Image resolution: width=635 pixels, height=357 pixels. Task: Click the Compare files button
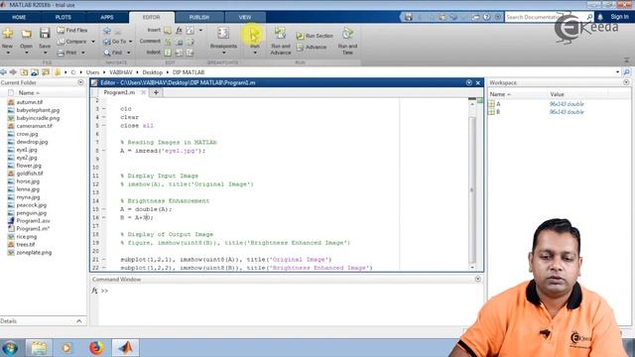[71, 42]
